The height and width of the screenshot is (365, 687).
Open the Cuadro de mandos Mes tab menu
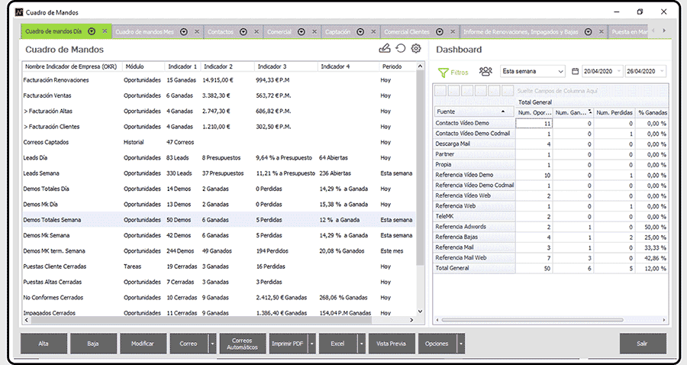tap(184, 31)
